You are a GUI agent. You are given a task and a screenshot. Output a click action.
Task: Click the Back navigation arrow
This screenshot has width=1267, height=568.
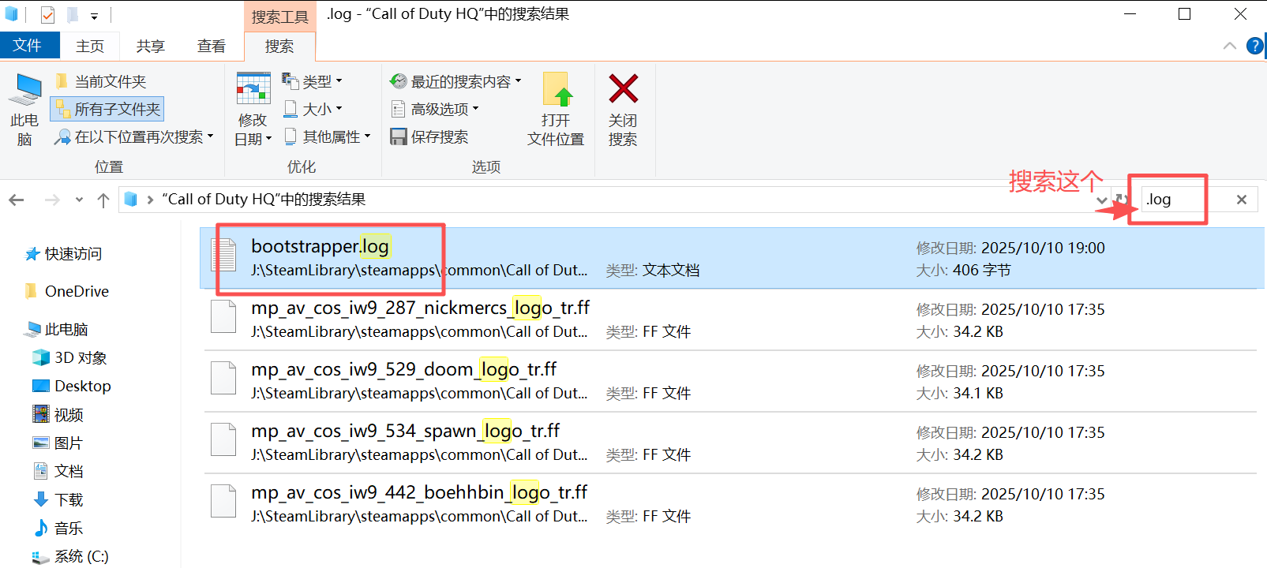17,200
